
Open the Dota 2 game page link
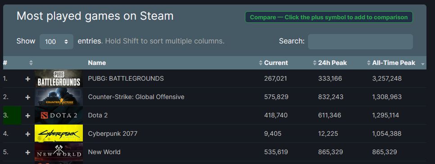(98, 115)
